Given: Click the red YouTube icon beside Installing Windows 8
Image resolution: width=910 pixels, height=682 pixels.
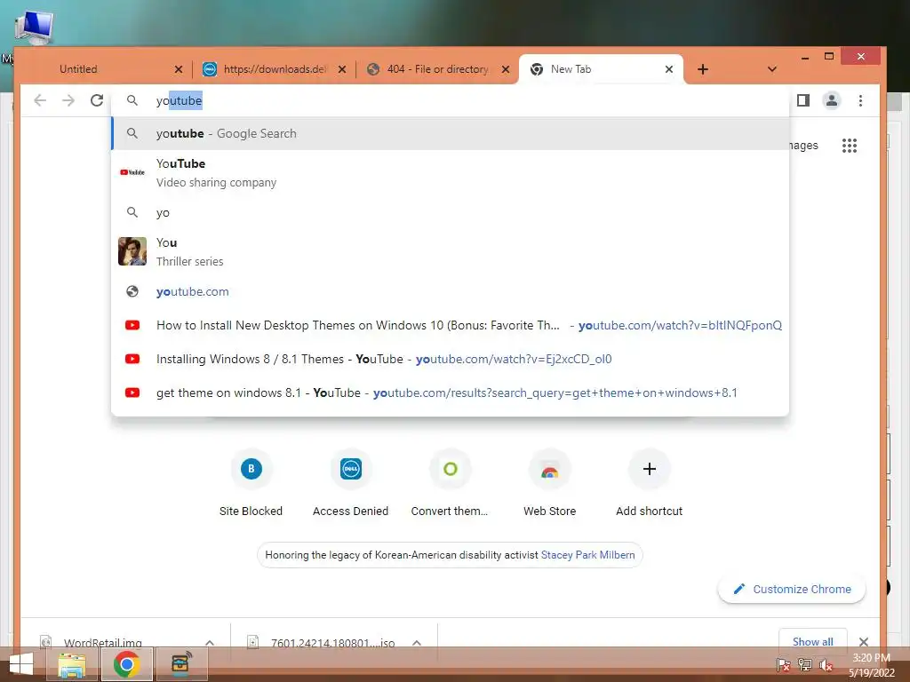Looking at the screenshot, I should click(x=132, y=359).
